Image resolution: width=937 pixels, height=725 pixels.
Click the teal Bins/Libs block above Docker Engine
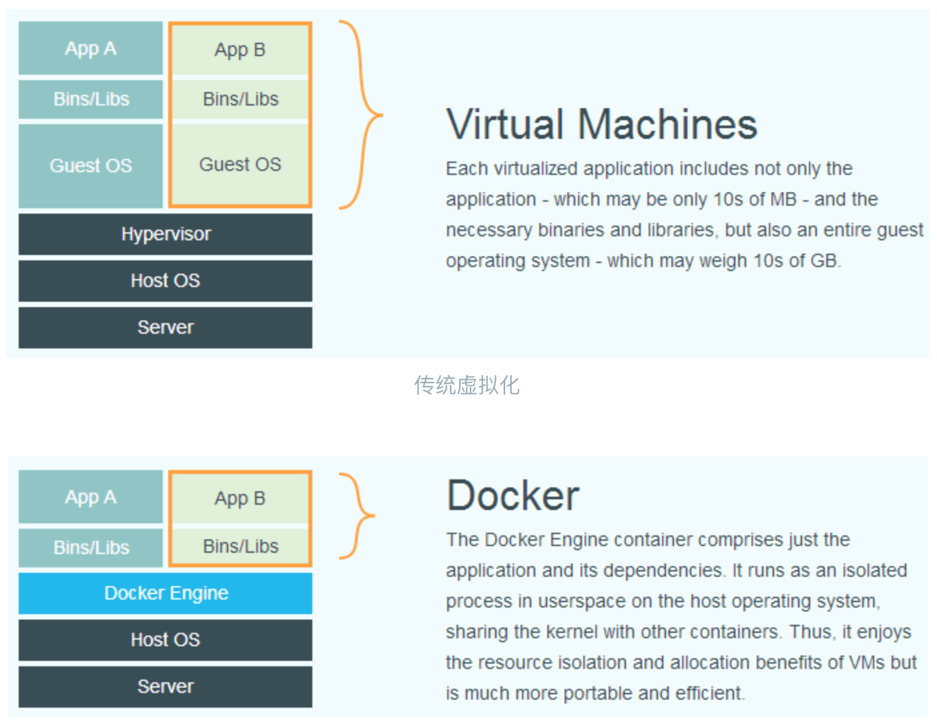(x=91, y=547)
